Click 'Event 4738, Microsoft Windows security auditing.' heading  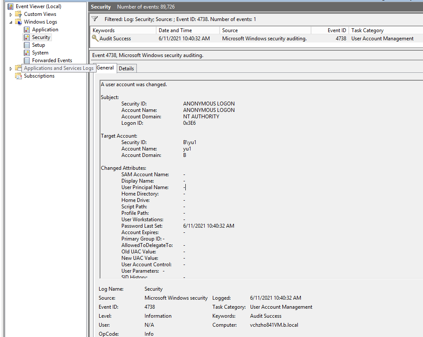click(x=148, y=55)
